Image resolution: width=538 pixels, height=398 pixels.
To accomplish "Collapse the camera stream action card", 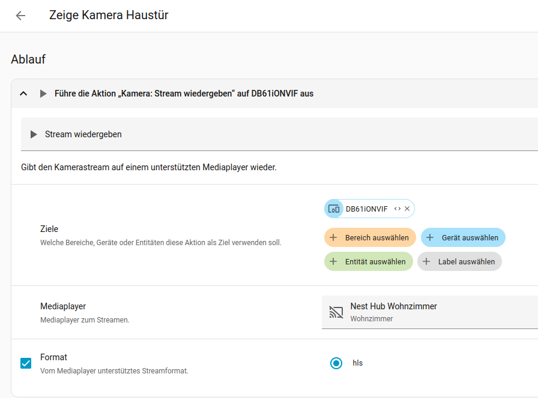I will coord(23,94).
